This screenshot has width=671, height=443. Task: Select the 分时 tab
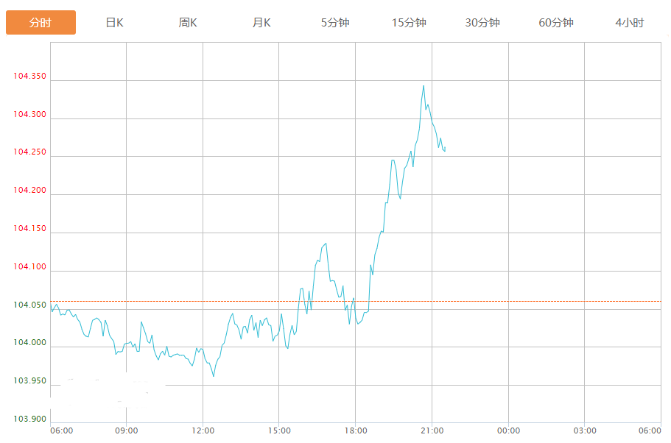pyautogui.click(x=41, y=23)
